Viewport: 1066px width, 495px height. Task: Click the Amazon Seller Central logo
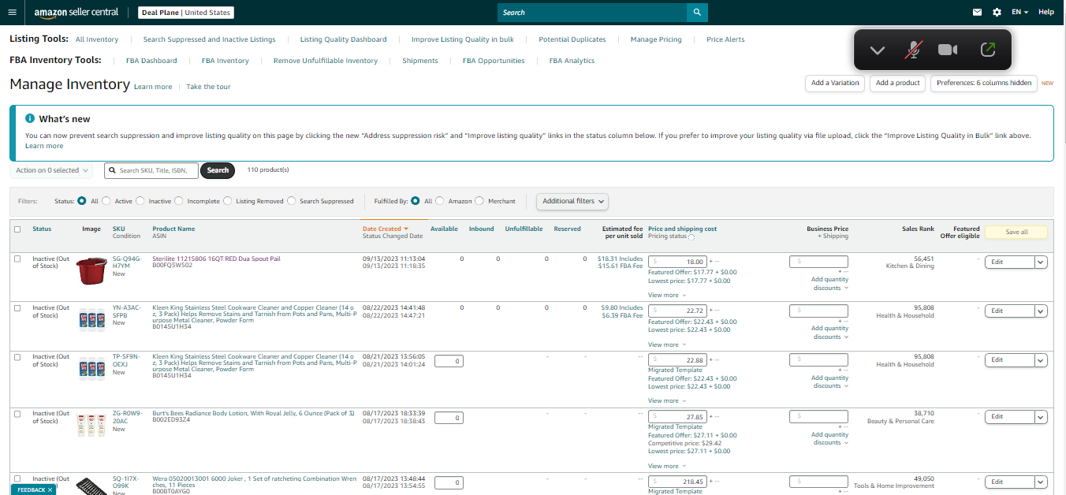click(76, 13)
